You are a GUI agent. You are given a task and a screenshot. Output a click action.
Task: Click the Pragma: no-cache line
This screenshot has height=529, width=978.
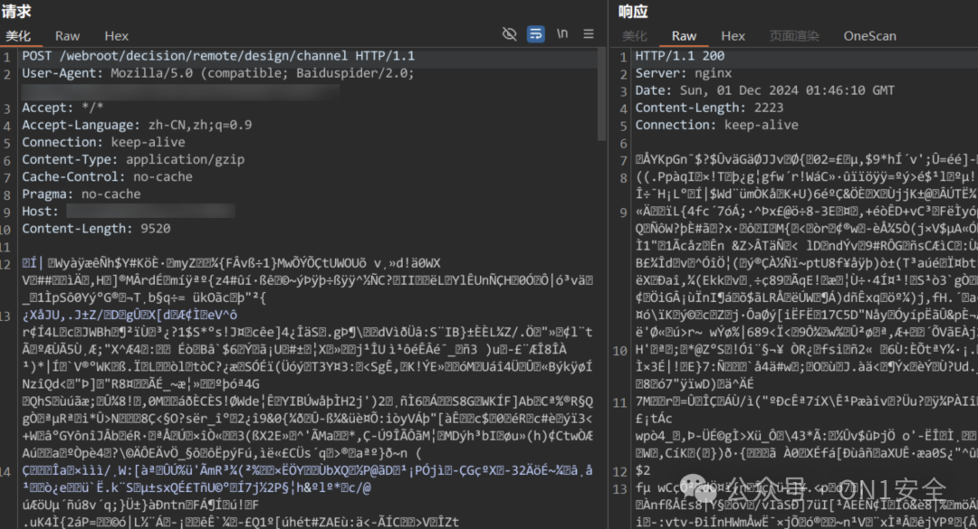(x=81, y=194)
